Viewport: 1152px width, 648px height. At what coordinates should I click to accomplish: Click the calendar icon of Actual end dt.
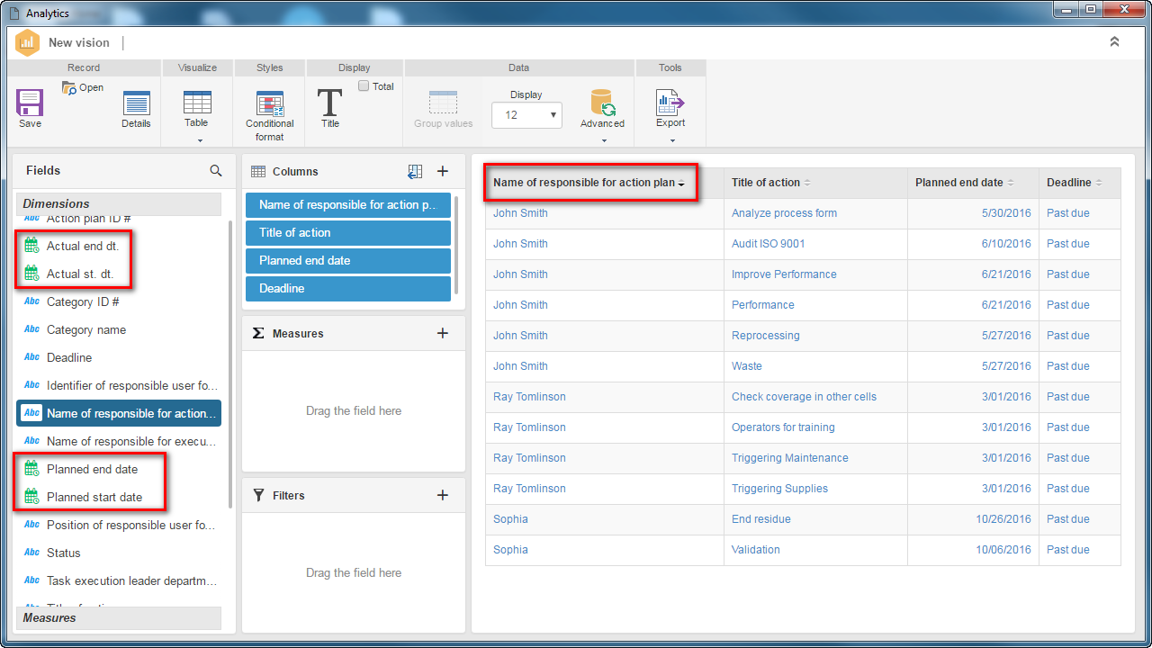click(31, 246)
